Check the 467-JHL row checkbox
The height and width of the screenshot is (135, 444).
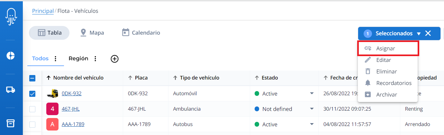tap(32, 109)
